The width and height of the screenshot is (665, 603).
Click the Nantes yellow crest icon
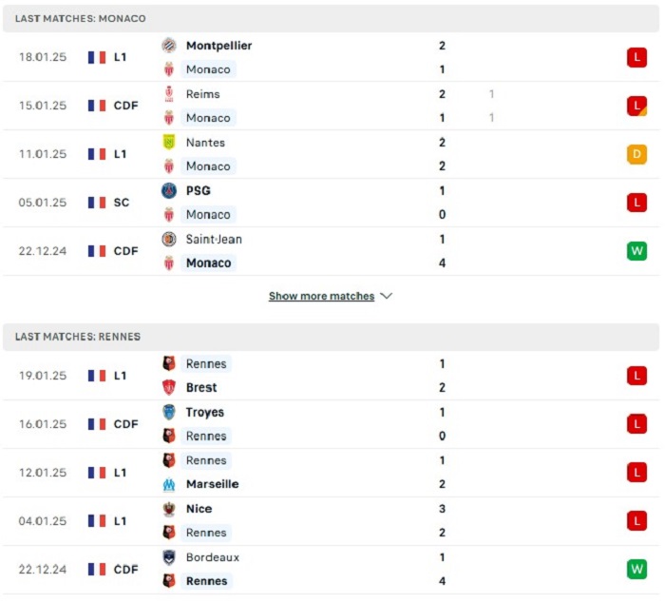[x=169, y=143]
